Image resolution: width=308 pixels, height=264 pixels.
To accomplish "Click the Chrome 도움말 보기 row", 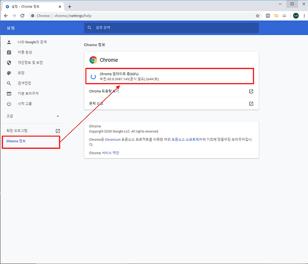I will tap(171, 91).
